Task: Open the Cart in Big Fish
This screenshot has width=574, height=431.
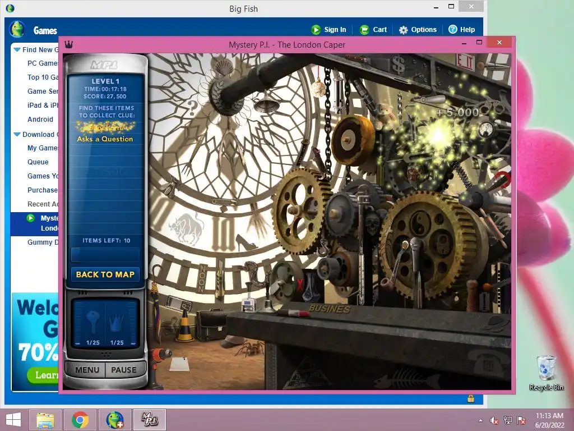Action: (x=373, y=30)
